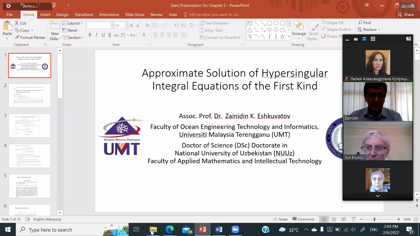
Task: Switch to the Slide Show tab
Action: click(x=135, y=14)
